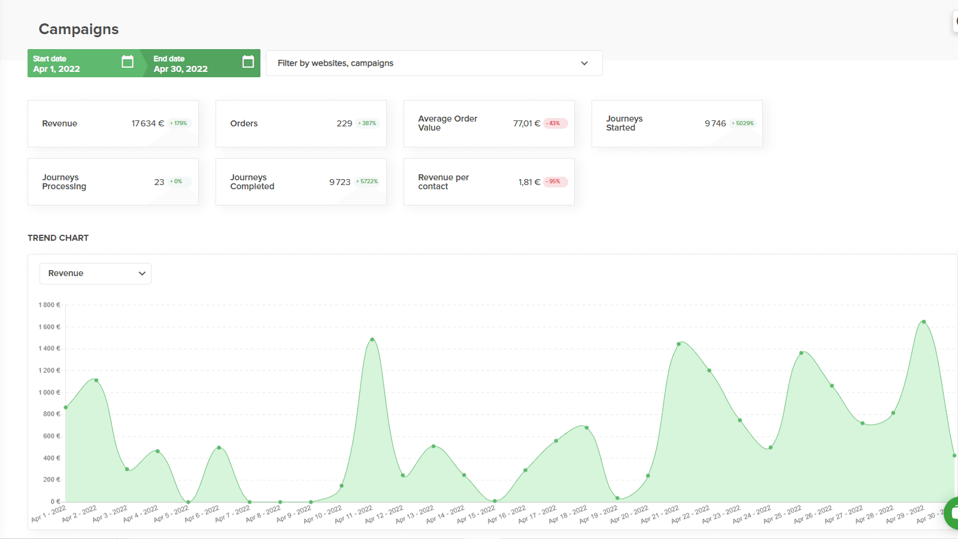Open the Revenue metric dropdown above the chart
Viewport: 958px width, 539px height.
click(x=95, y=273)
